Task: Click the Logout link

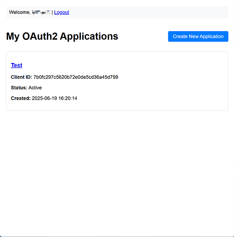Action: point(61,12)
